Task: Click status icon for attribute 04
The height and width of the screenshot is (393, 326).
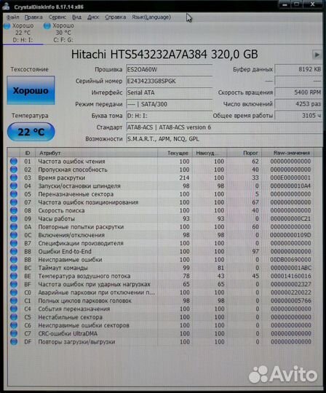Action: point(14,186)
